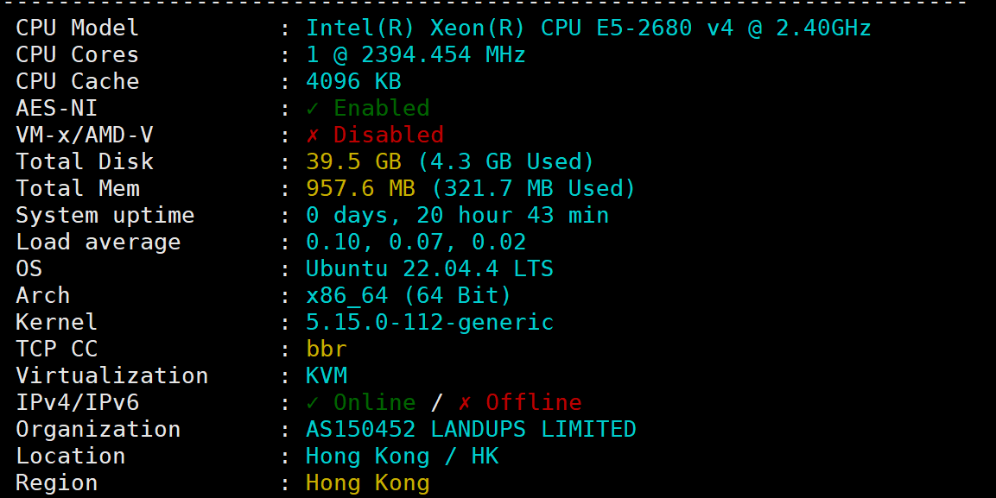Click the green checkmark beside Enabled
996x498 pixels.
(x=313, y=109)
